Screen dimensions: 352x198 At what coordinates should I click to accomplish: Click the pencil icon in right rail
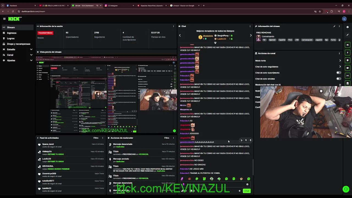[348, 35]
